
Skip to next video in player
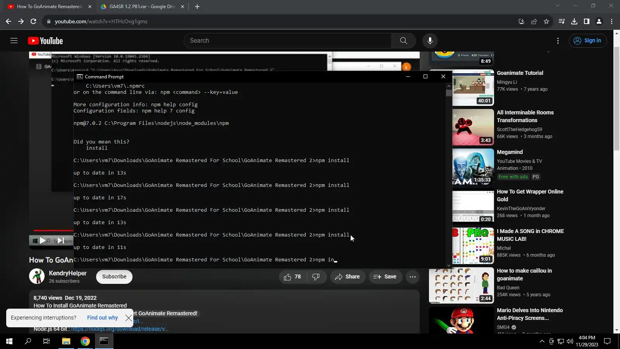(60, 240)
